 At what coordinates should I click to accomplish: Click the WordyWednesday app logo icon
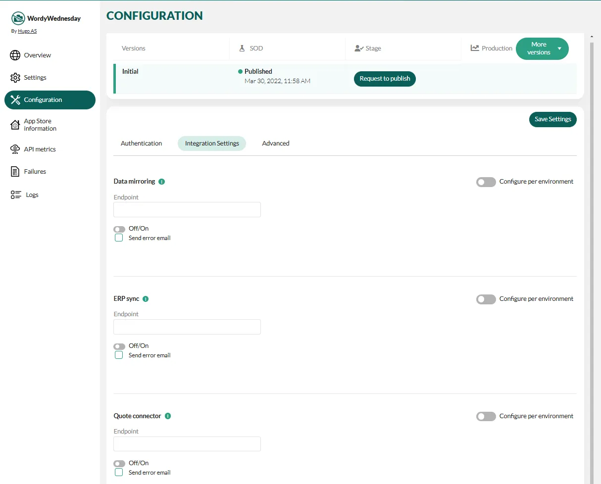tap(18, 18)
